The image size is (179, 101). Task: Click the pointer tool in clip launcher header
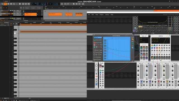pos(21,8)
